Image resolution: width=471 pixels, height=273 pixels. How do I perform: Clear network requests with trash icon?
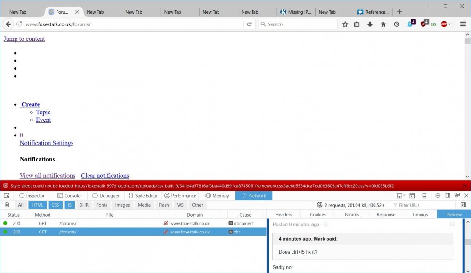[x=7, y=205]
